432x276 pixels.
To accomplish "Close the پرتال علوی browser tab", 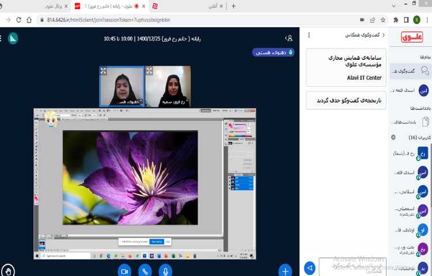I will click(x=66, y=6).
